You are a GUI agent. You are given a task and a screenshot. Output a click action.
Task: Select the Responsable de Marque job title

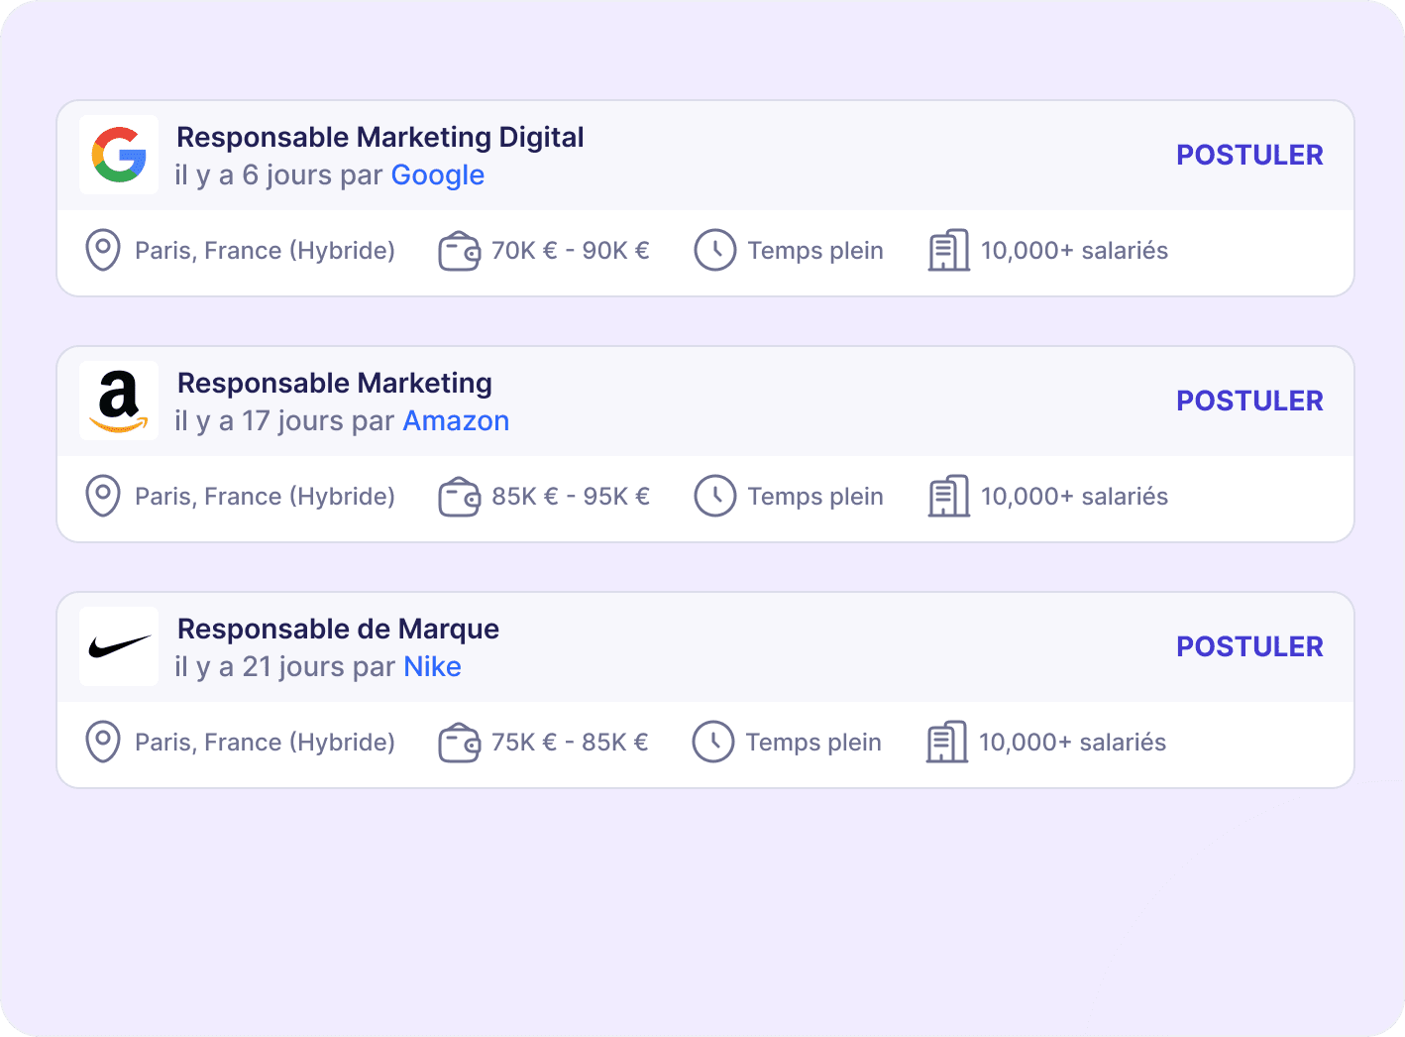338,628
